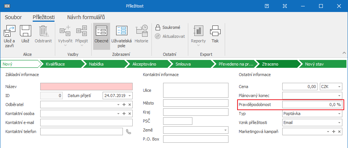Add new Odběratel with plus icon
The height and width of the screenshot is (148, 348).
124,105
